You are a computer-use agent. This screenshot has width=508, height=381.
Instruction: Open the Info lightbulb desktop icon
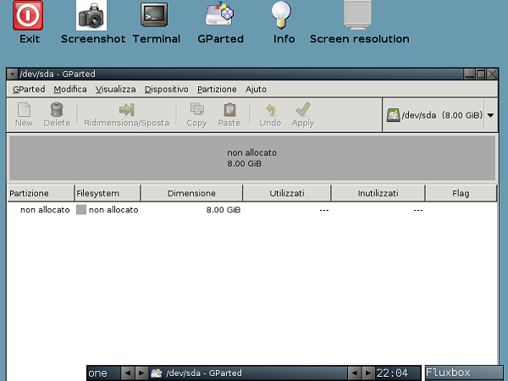pos(284,15)
